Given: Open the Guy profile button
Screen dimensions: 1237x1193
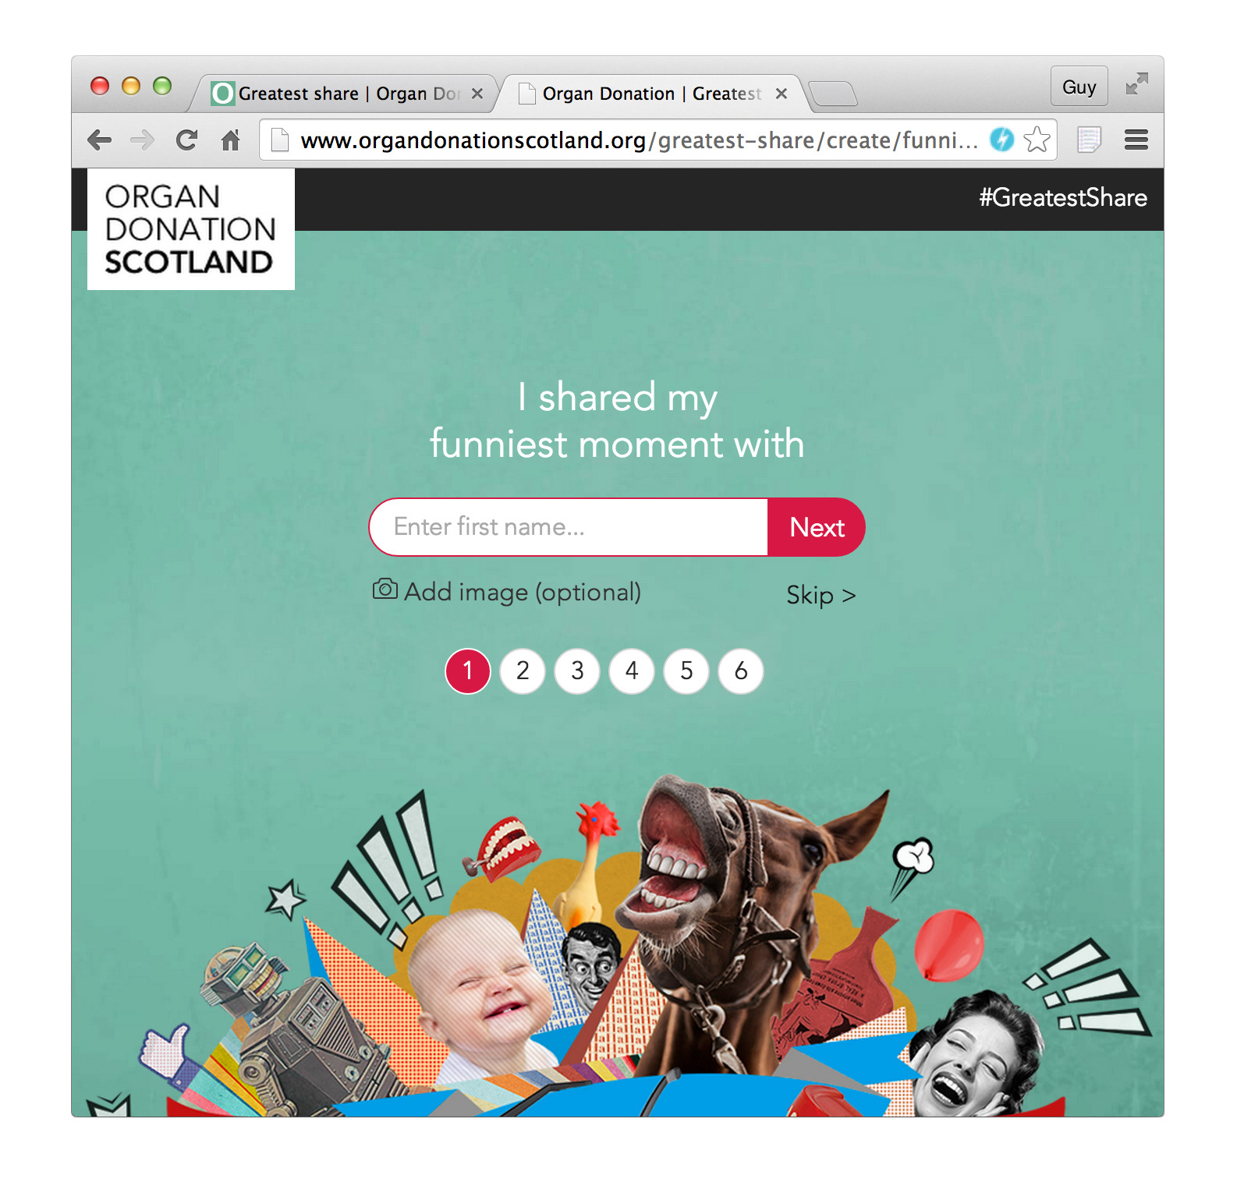Looking at the screenshot, I should pos(1079,87).
